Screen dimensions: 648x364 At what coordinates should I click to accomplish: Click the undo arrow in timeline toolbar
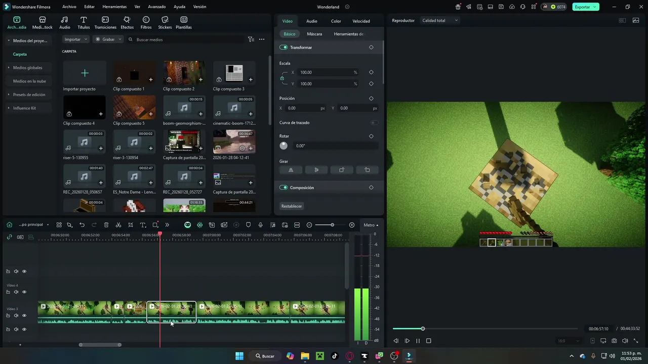[x=82, y=225]
